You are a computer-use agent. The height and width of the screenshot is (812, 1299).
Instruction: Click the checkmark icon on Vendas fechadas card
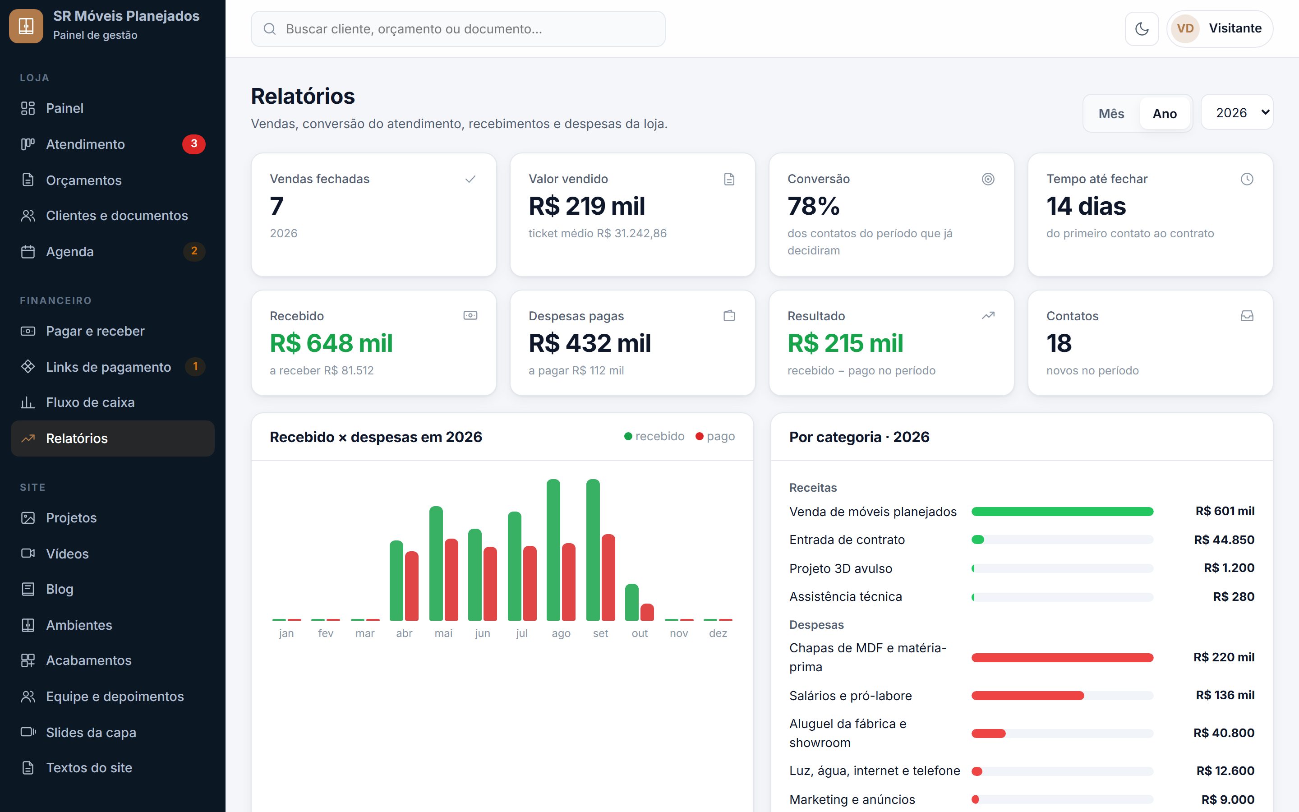click(470, 179)
